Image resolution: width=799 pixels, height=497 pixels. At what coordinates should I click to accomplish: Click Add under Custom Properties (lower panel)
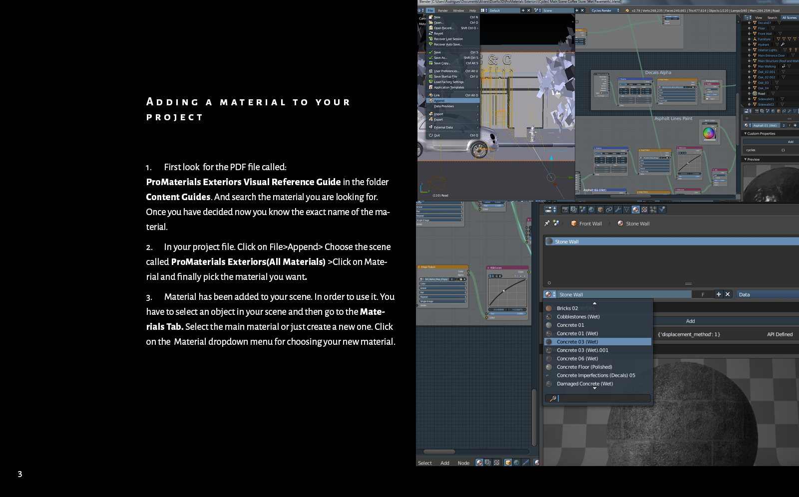(x=691, y=321)
